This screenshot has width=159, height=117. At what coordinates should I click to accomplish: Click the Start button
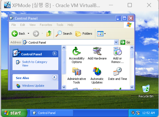(14, 113)
